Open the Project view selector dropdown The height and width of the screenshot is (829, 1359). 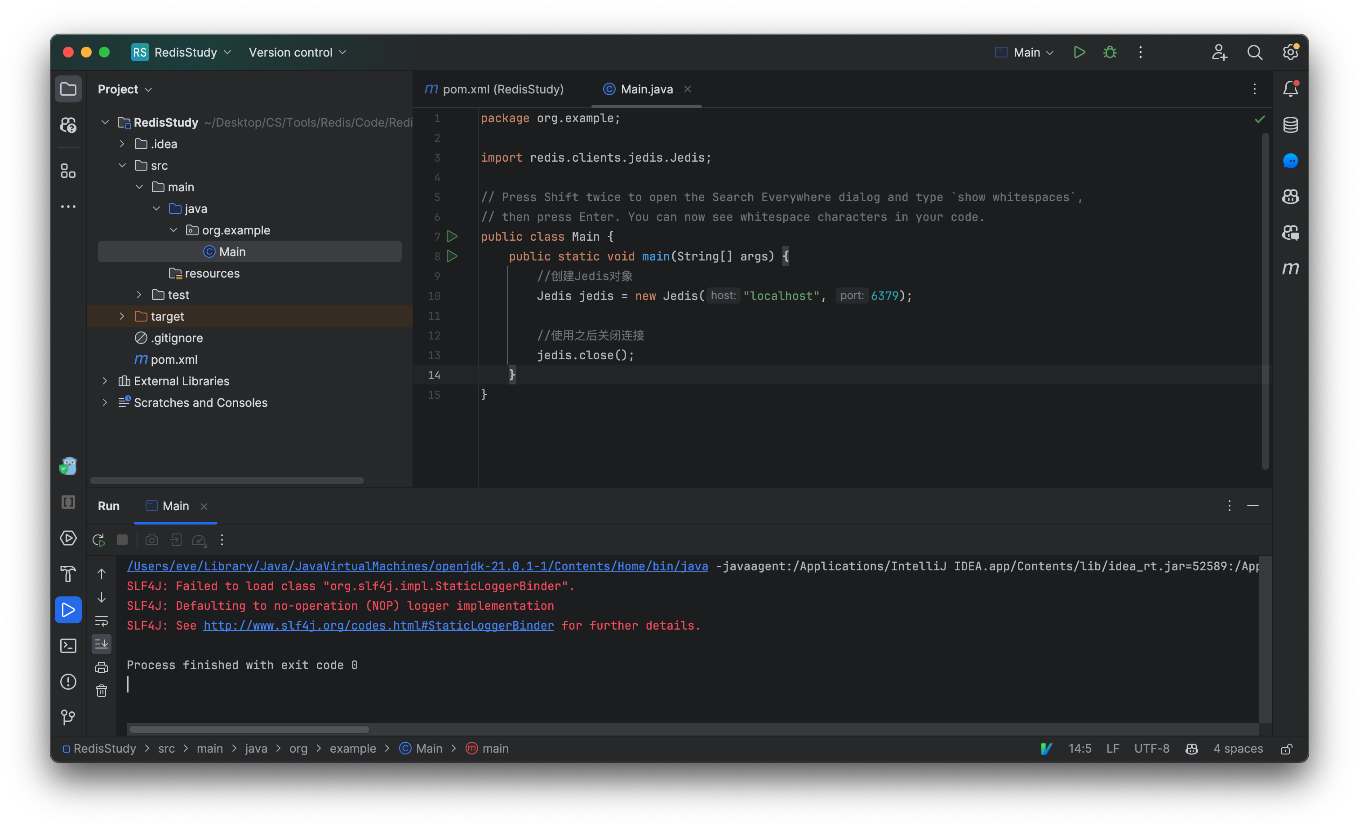point(124,89)
